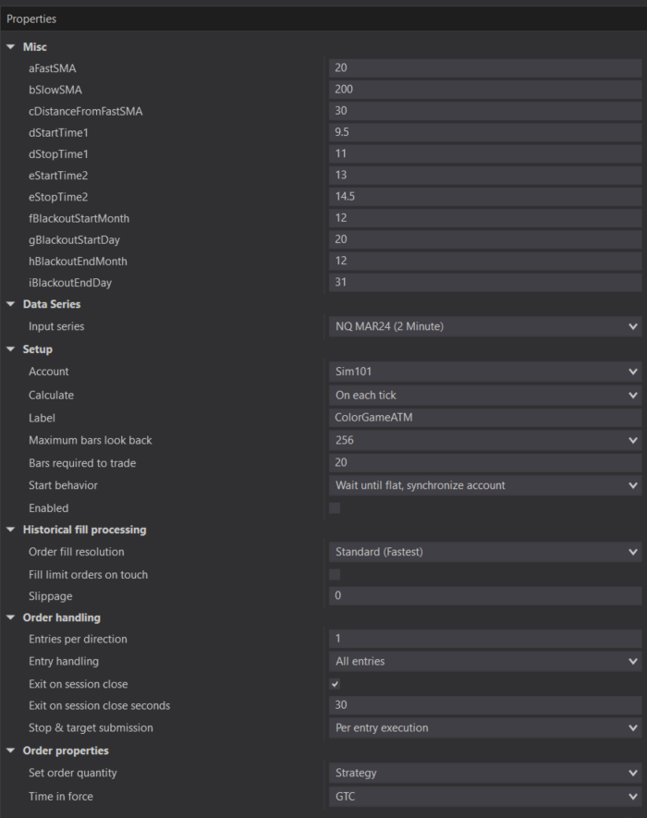Collapse the Misc section
The width and height of the screenshot is (647, 818).
click(x=10, y=47)
